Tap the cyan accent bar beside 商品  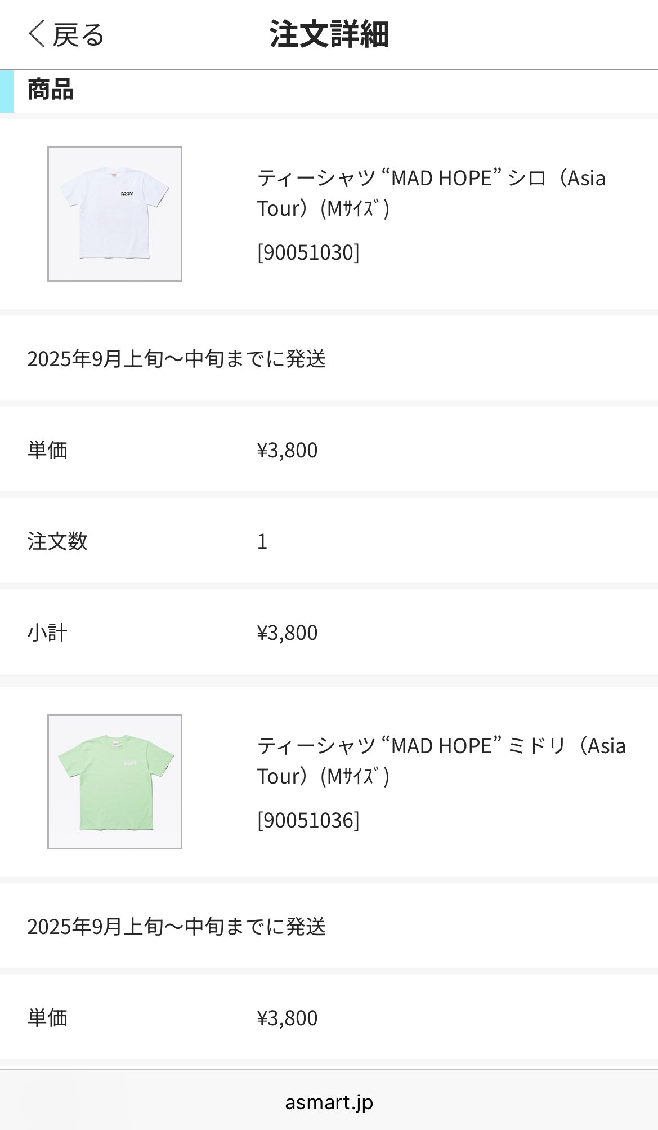click(7, 91)
